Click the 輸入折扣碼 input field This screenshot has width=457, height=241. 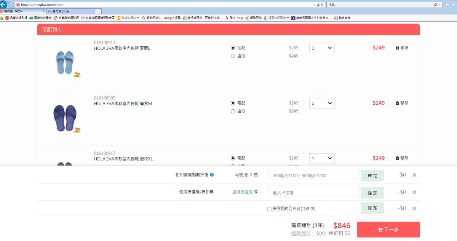[314, 191]
